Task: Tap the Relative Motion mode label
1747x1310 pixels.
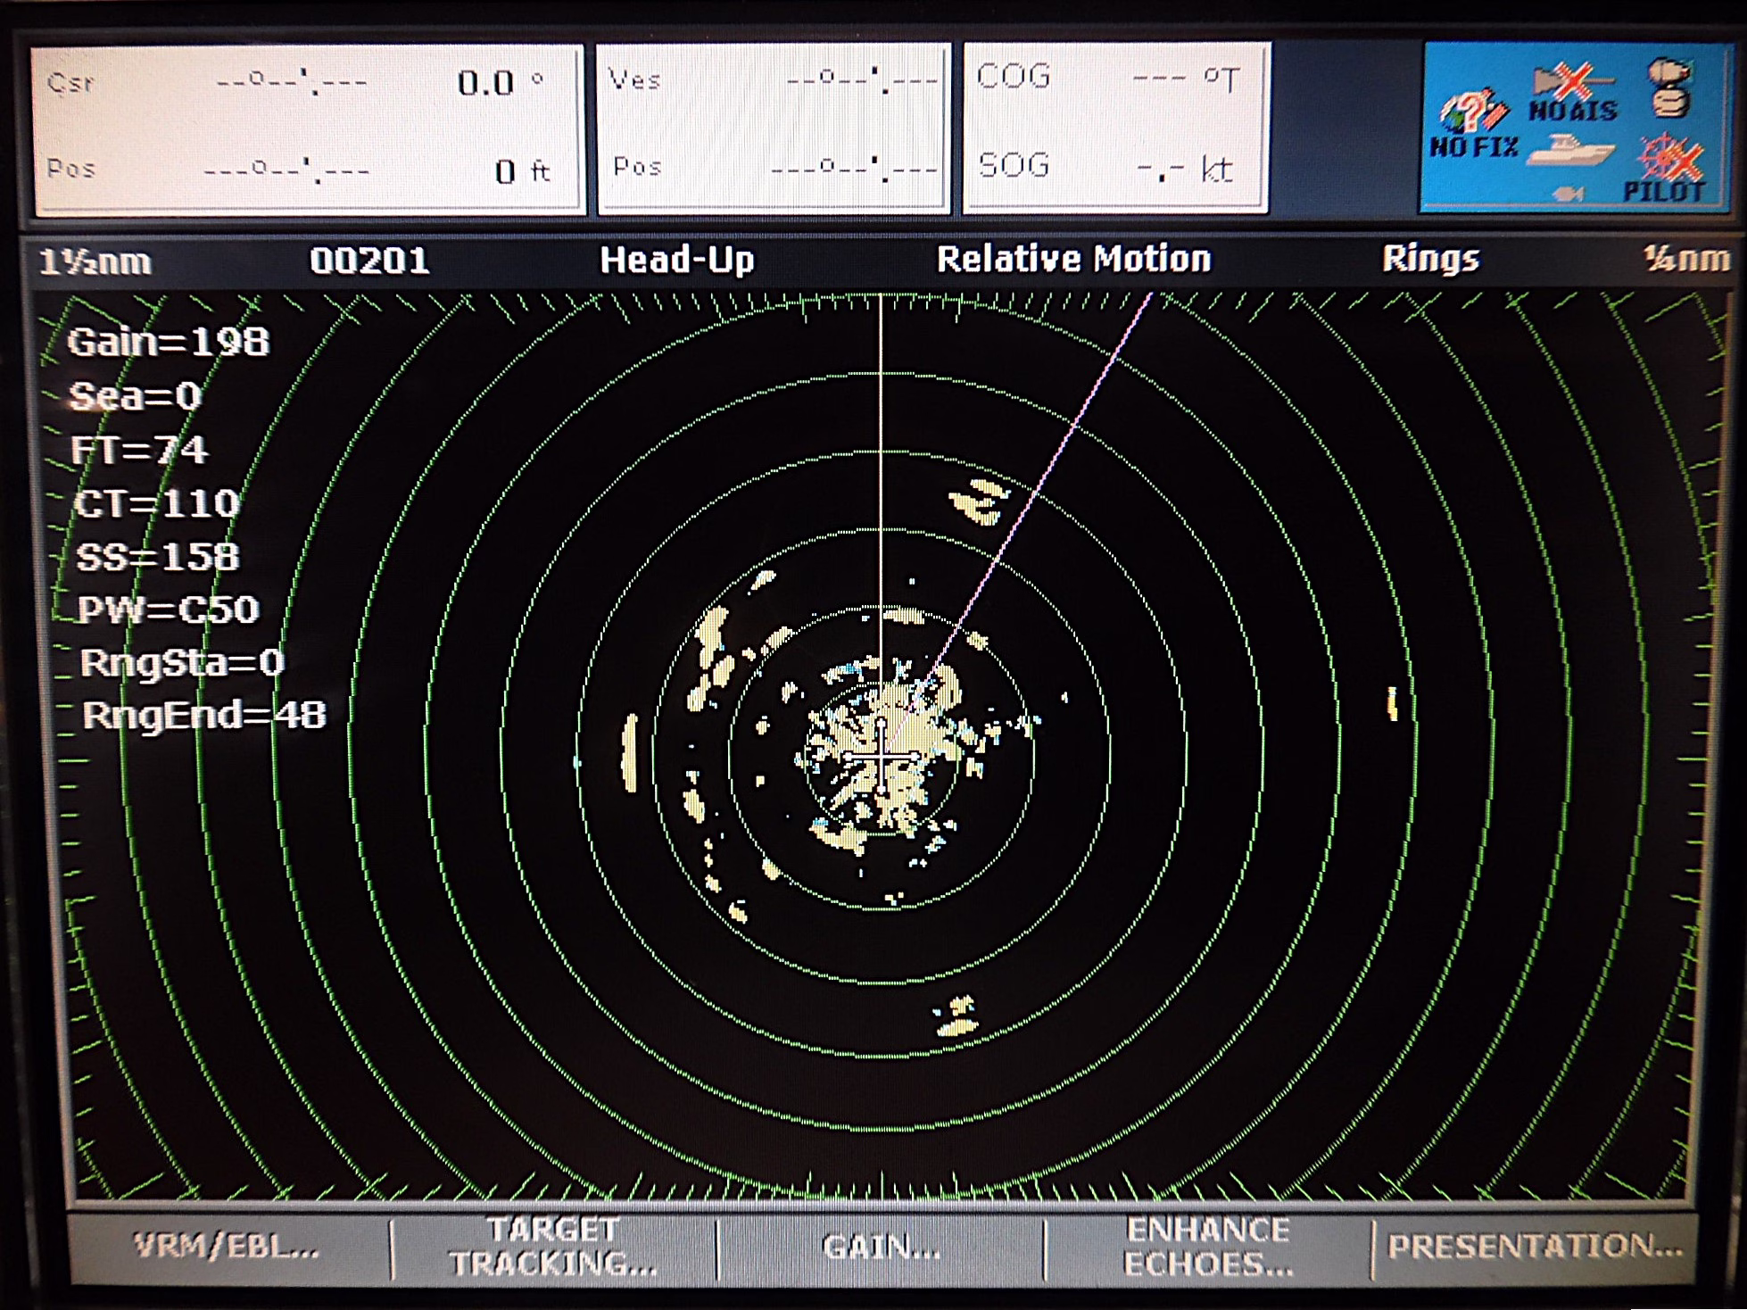Action: tap(1074, 259)
